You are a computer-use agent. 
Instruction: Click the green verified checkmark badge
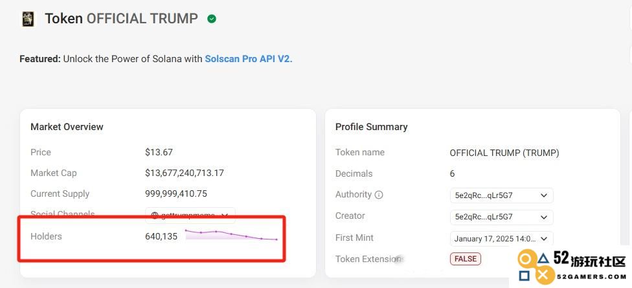(212, 19)
